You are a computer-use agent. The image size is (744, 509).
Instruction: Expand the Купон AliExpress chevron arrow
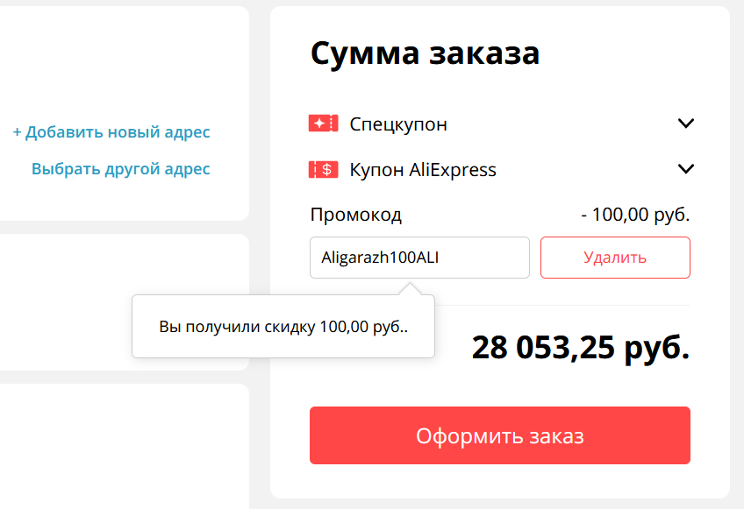pyautogui.click(x=686, y=169)
